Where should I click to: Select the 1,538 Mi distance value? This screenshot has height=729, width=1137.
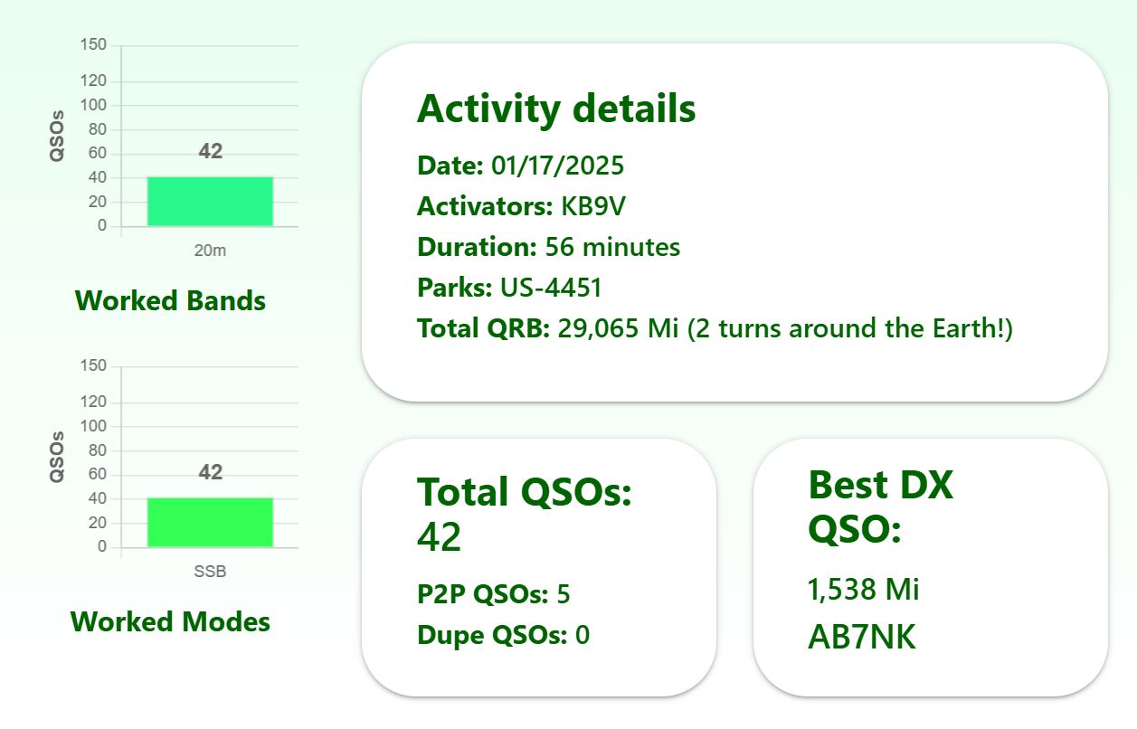(x=863, y=590)
